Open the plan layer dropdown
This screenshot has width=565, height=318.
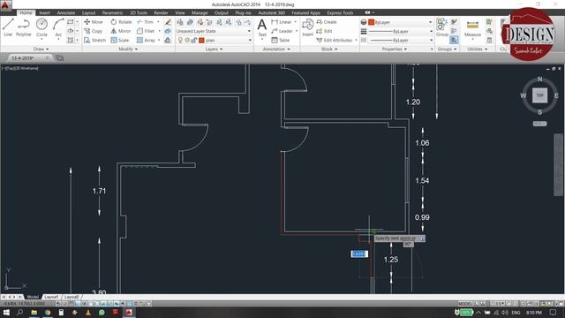214,40
